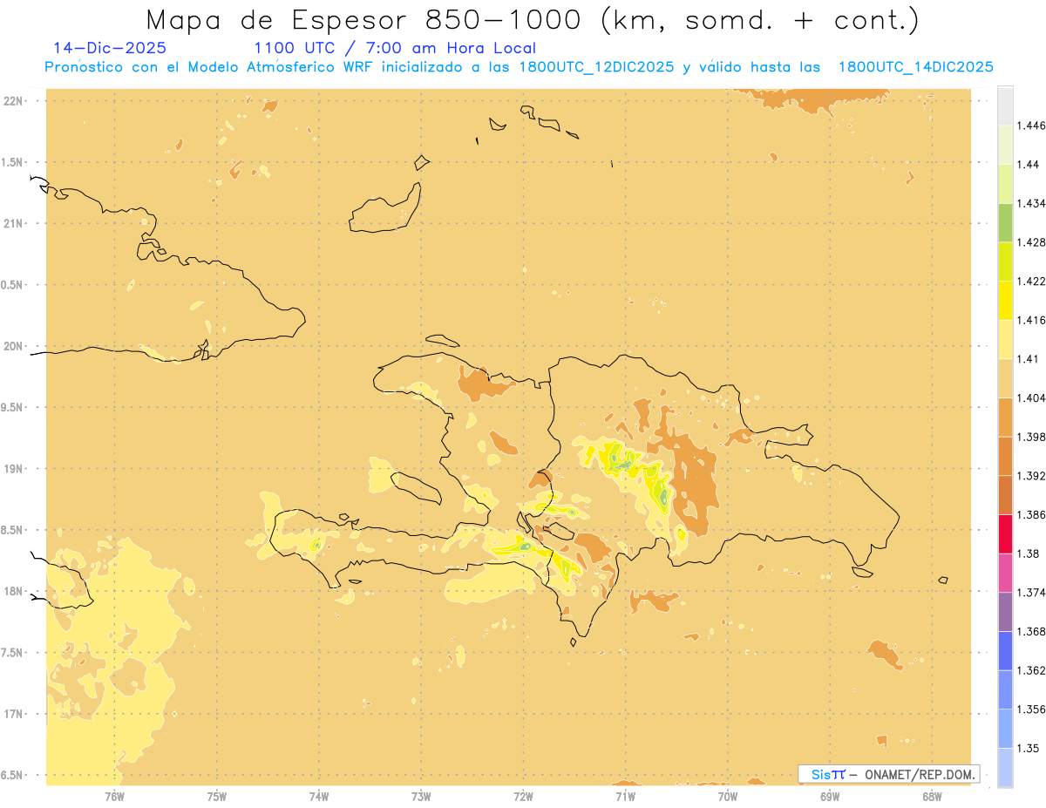Click colorbar value 1.422
1046x808 pixels.
coord(1031,282)
